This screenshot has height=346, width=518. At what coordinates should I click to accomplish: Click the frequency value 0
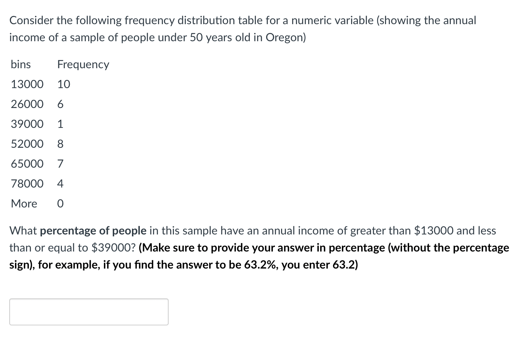[60, 204]
